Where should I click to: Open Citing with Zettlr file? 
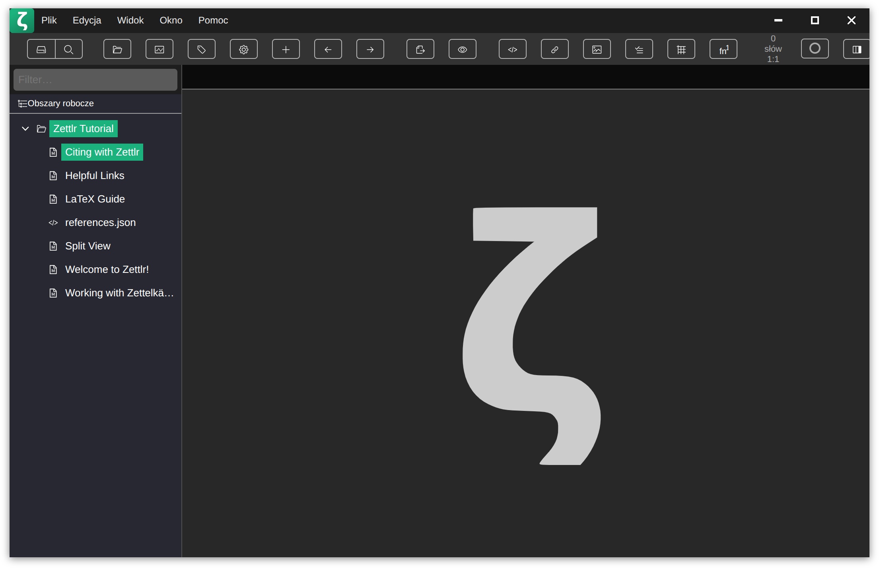(x=102, y=152)
